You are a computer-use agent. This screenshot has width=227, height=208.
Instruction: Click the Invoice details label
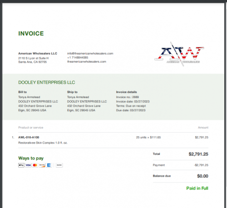[x=126, y=92]
